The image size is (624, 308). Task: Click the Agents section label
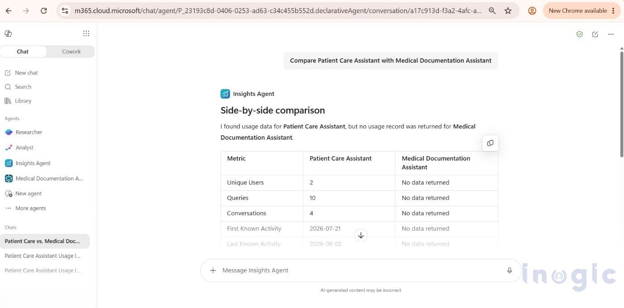(x=12, y=118)
